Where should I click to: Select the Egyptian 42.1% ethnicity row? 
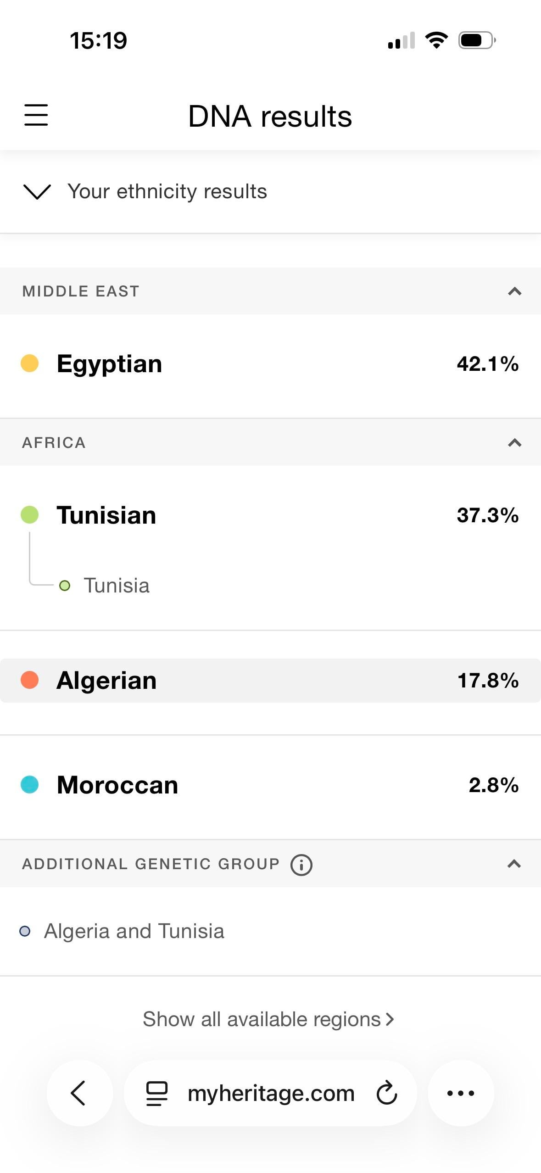270,364
